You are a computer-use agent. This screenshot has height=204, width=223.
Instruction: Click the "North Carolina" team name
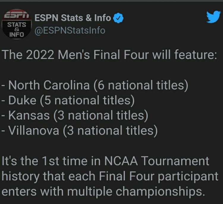[x=49, y=85]
